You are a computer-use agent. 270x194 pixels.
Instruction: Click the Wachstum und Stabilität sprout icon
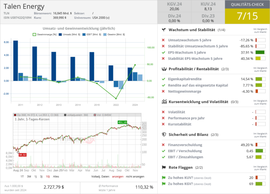point(163,30)
